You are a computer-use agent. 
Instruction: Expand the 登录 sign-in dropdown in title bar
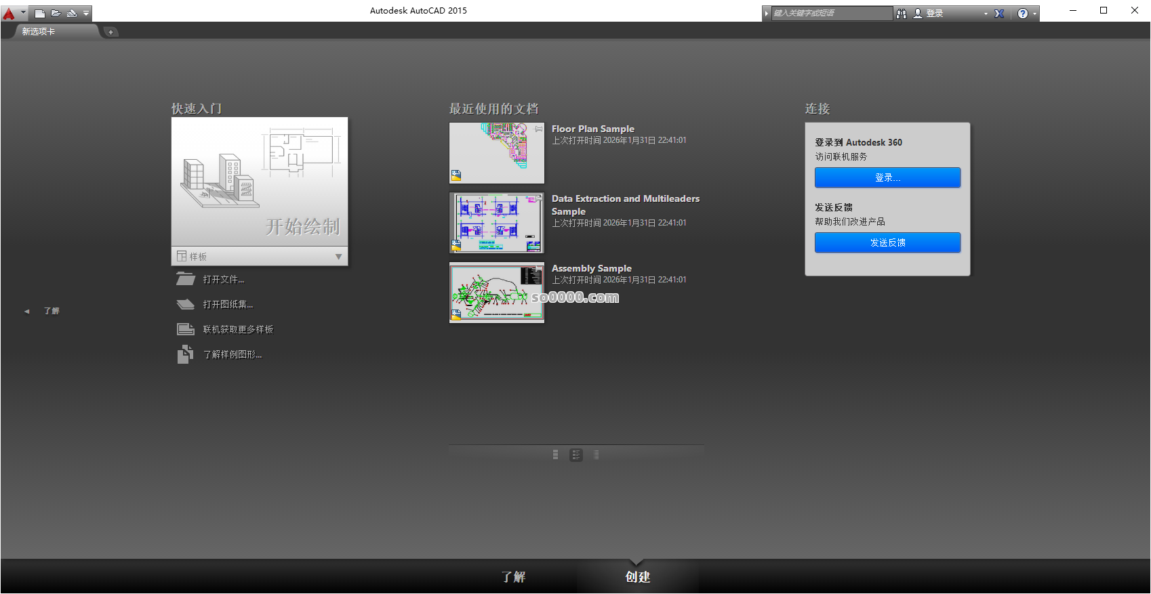(x=986, y=14)
